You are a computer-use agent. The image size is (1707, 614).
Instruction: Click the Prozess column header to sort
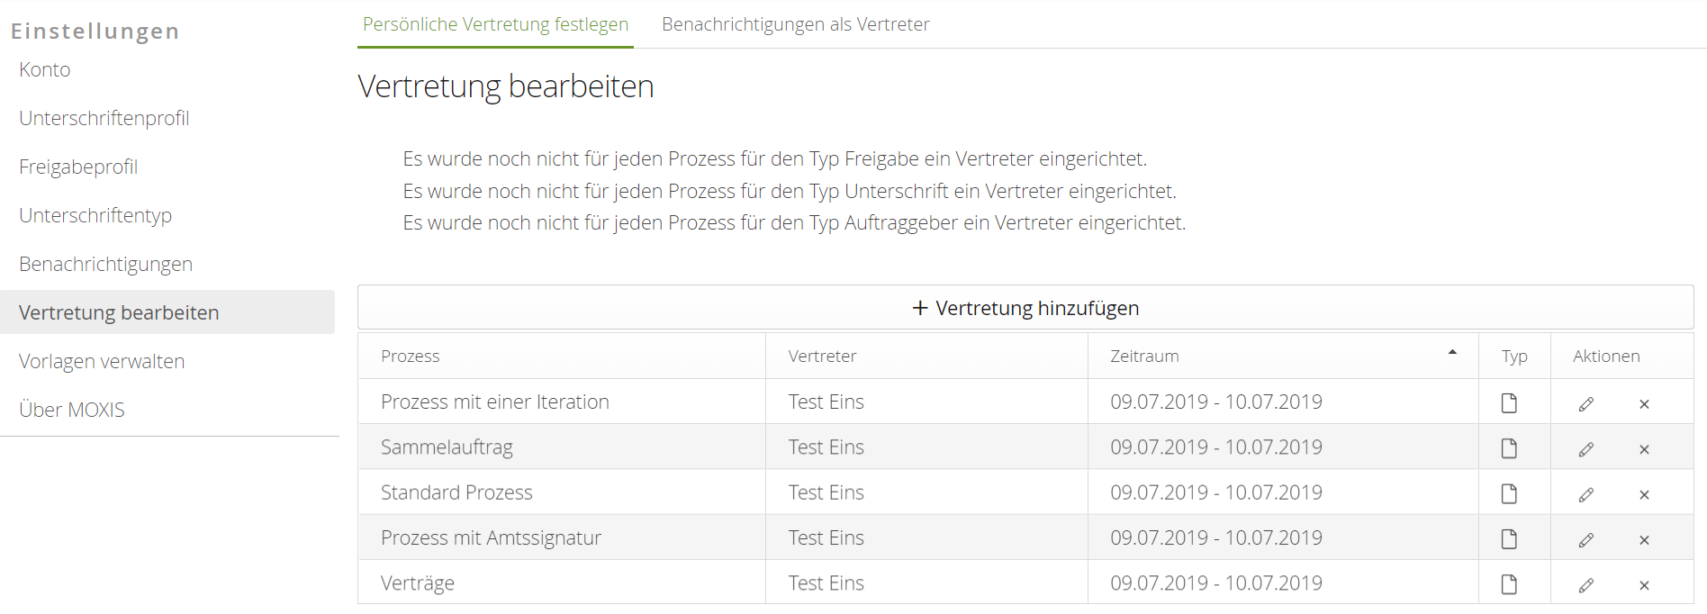411,356
